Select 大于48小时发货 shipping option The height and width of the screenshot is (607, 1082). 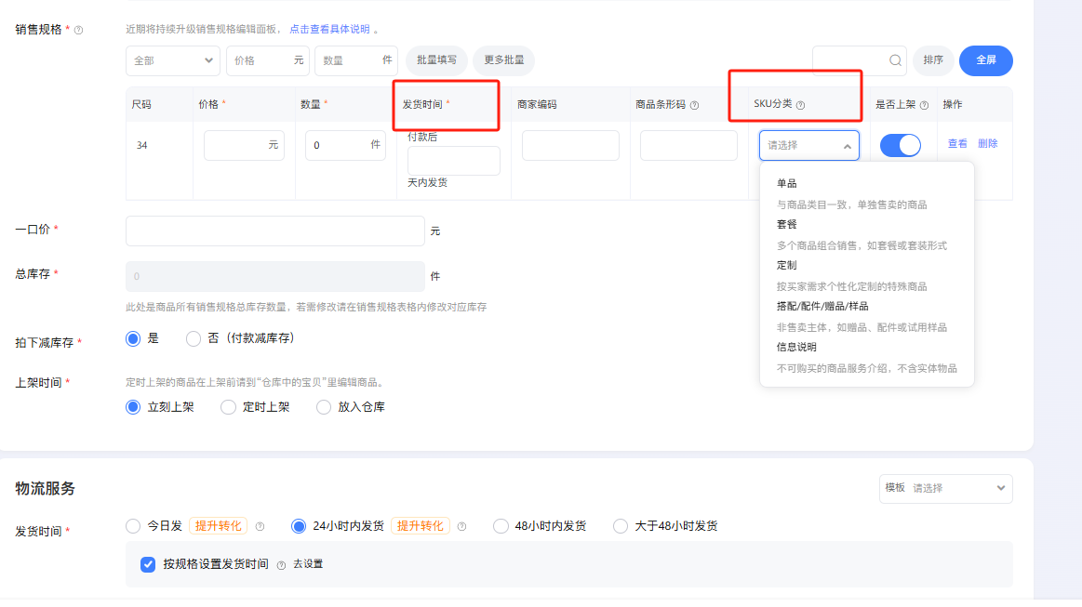pyautogui.click(x=621, y=526)
